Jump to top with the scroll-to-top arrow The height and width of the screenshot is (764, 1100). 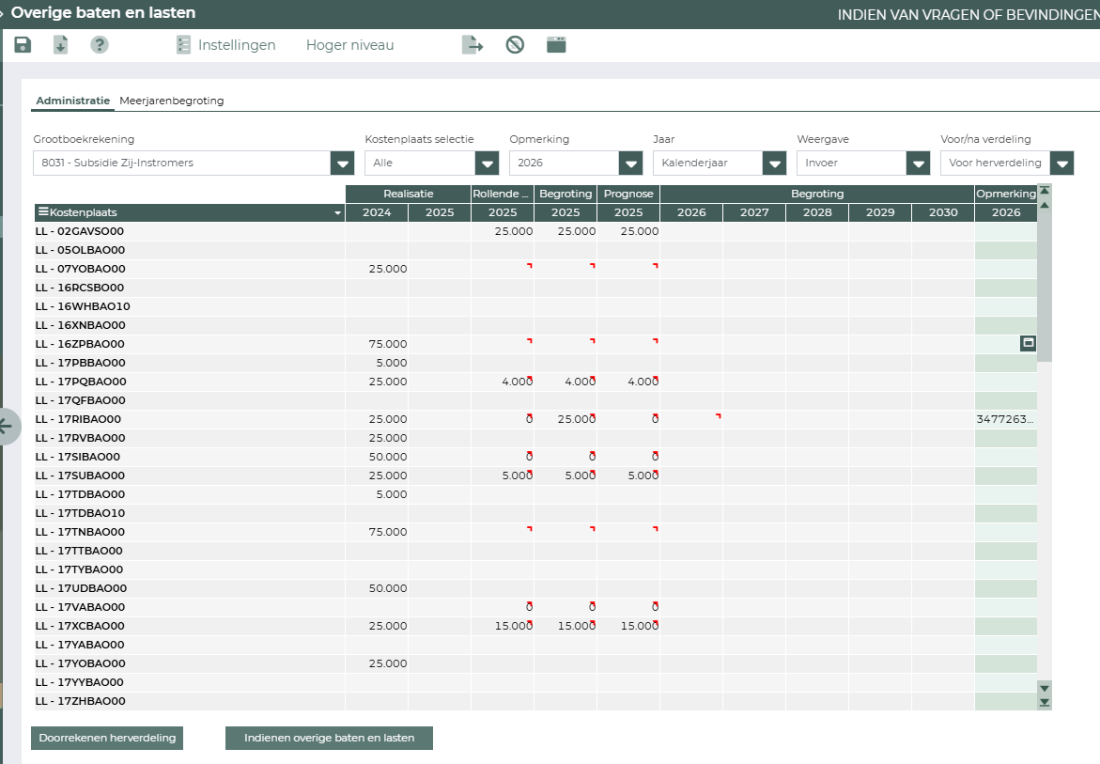click(x=1045, y=190)
